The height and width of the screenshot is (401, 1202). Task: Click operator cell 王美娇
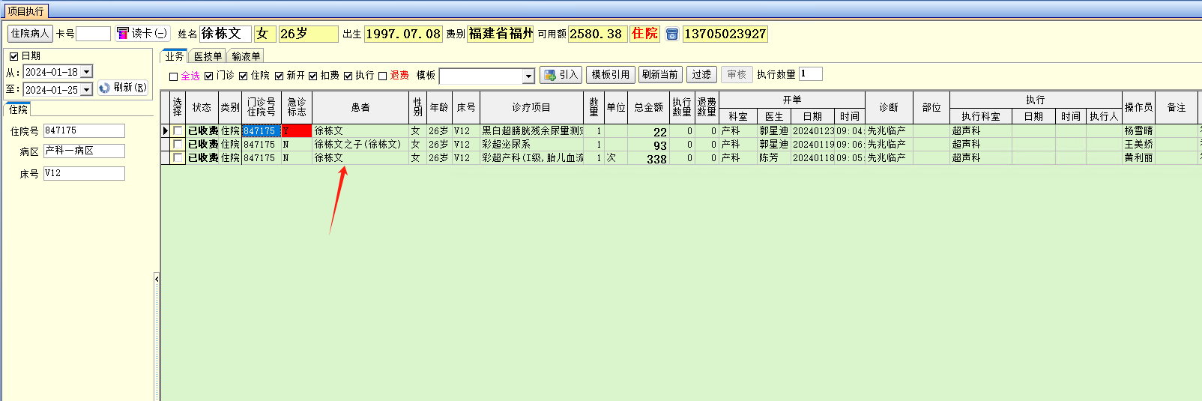coord(1138,144)
